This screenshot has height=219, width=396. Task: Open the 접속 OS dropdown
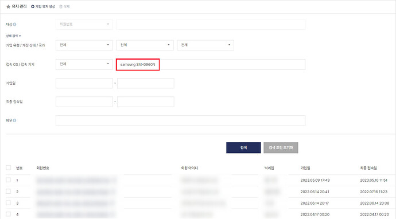coord(84,64)
